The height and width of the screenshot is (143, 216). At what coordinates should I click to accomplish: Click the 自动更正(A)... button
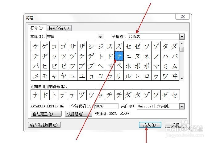tap(46, 114)
